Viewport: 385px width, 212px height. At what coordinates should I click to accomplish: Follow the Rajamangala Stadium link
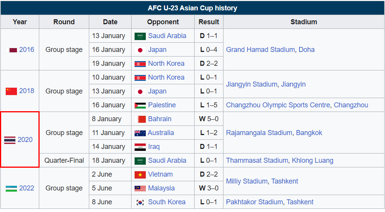[x=259, y=133]
